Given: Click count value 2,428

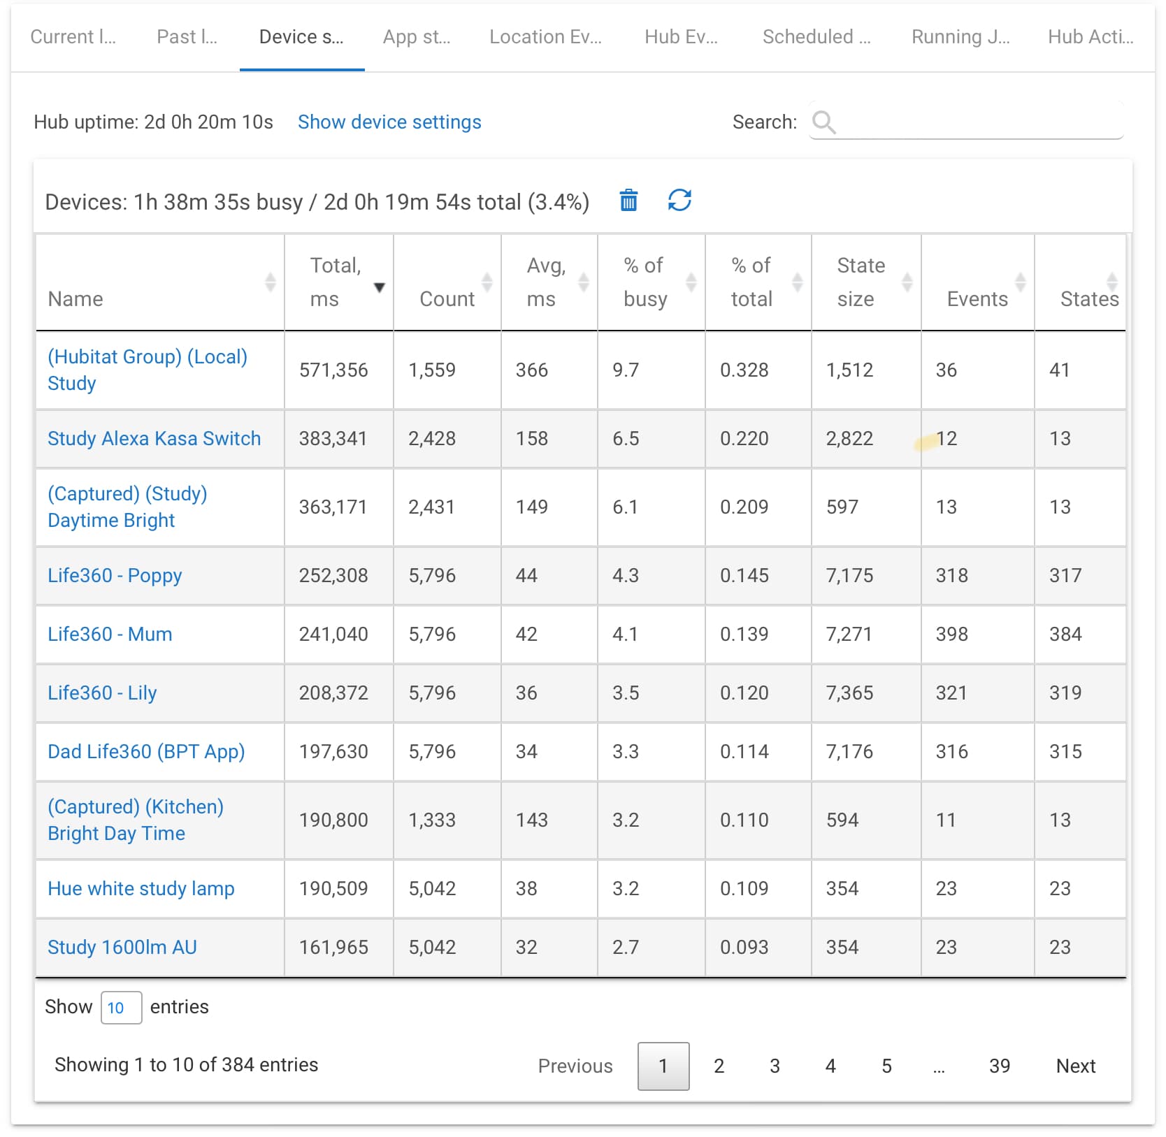Looking at the screenshot, I should pos(432,439).
